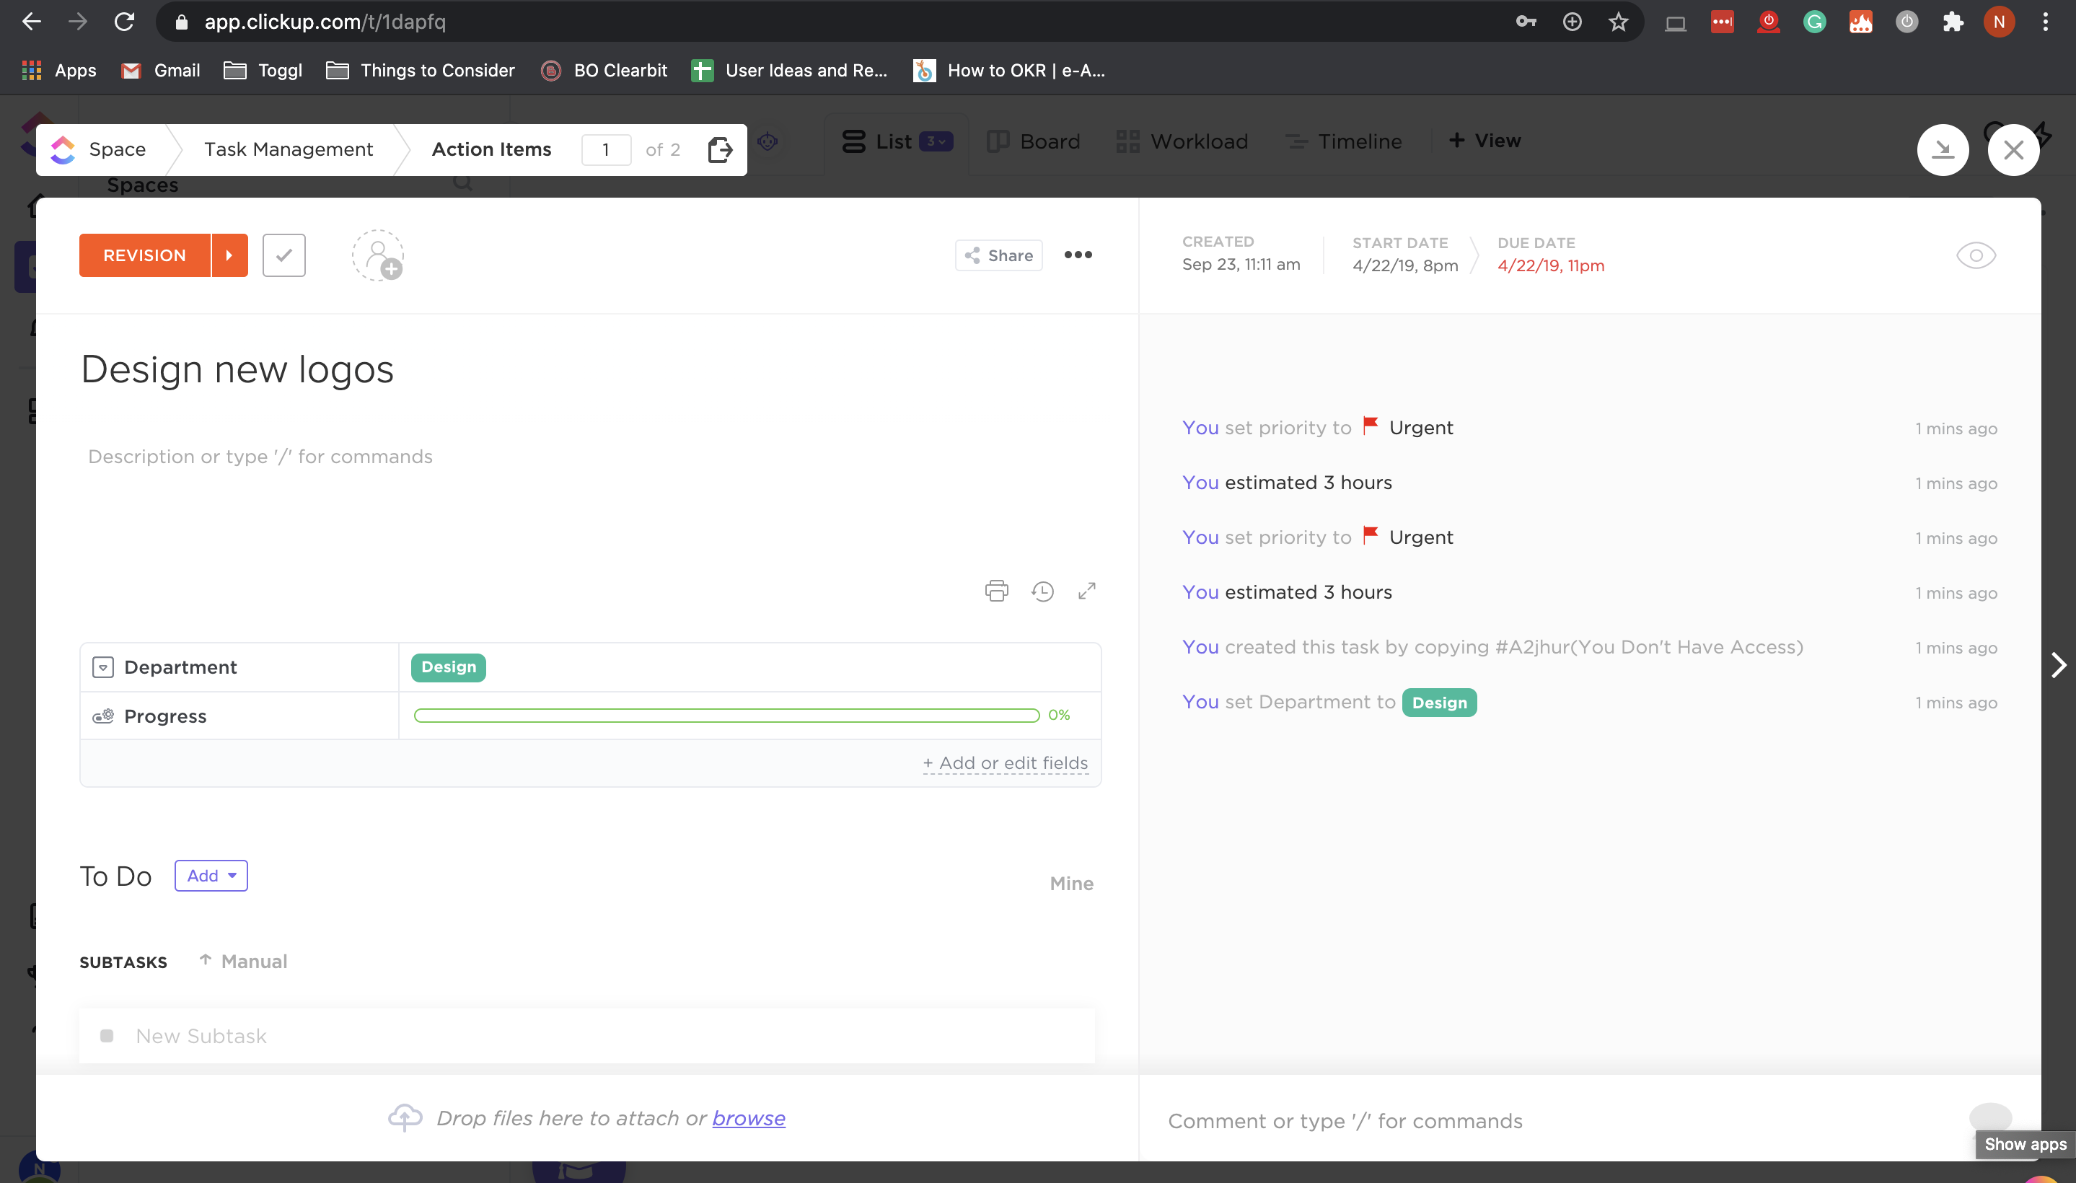
Task: Print the task
Action: click(x=996, y=591)
